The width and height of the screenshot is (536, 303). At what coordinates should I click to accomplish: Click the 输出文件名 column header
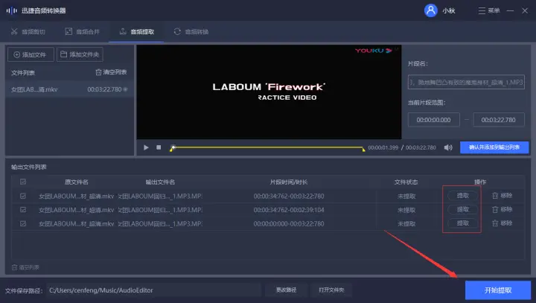(x=160, y=182)
